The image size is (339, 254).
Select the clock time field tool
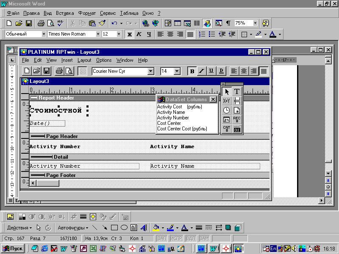(x=226, y=110)
